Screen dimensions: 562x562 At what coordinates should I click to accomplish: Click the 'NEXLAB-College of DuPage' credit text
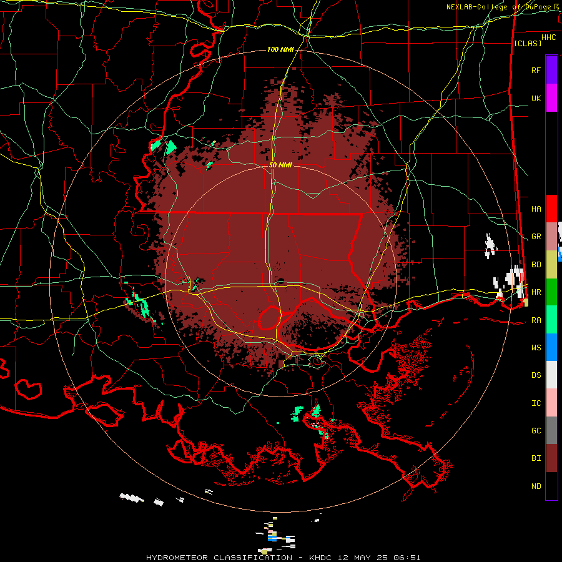[x=498, y=7]
